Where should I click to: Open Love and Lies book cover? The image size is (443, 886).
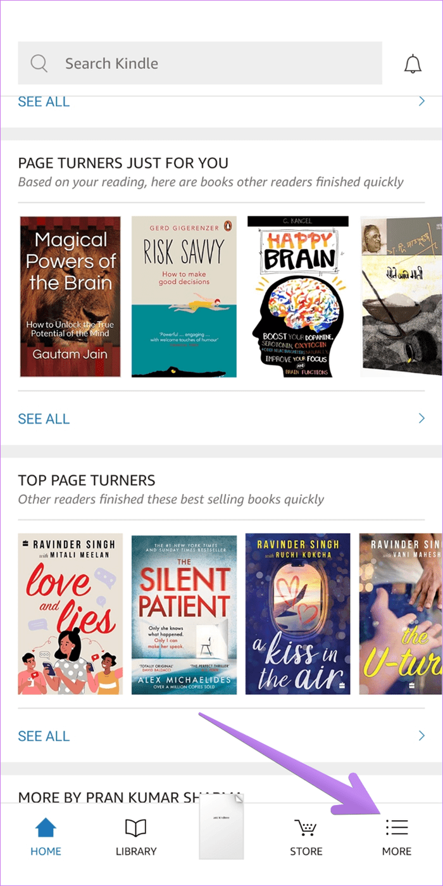(x=70, y=614)
